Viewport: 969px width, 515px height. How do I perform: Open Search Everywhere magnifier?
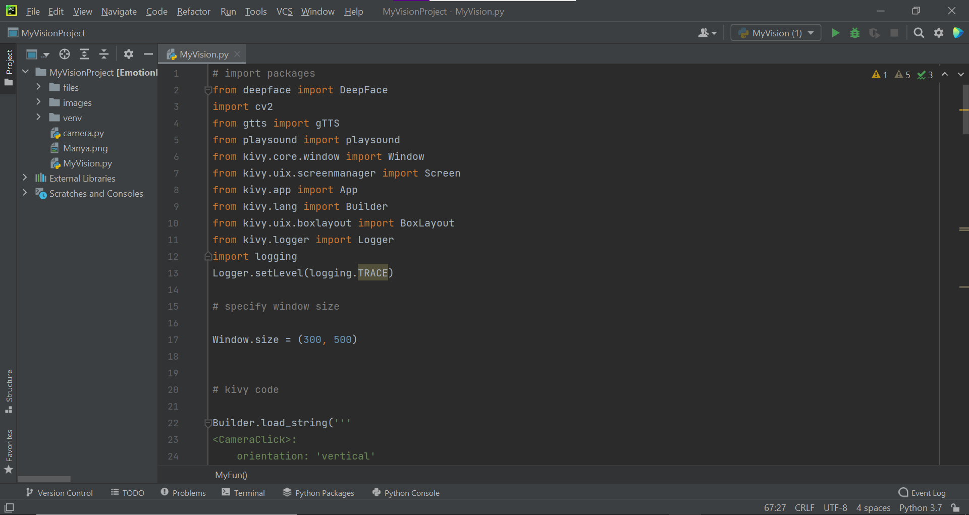[x=919, y=33]
